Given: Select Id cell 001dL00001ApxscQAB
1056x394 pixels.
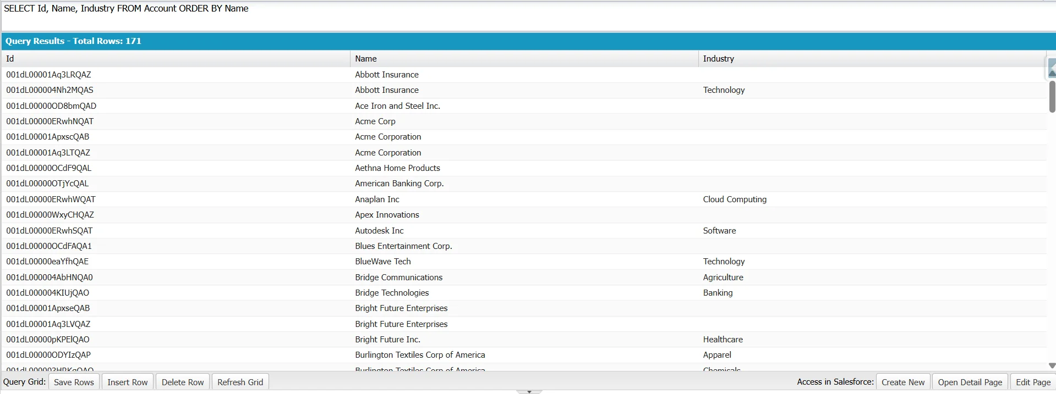Looking at the screenshot, I should pyautogui.click(x=176, y=137).
